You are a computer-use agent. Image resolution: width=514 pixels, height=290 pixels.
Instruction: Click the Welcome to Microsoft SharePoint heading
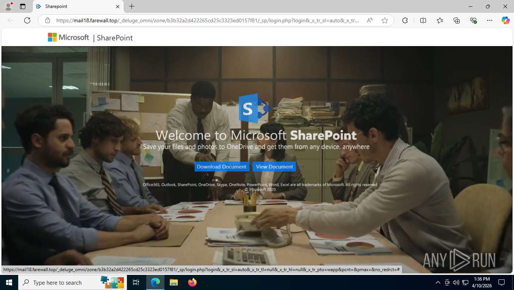[256, 135]
